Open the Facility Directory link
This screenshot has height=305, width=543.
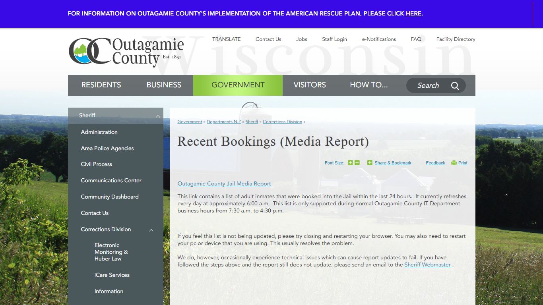(x=456, y=39)
